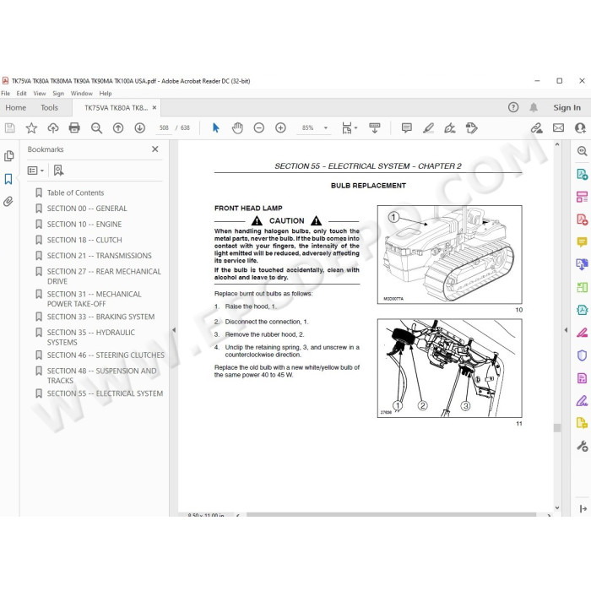Image resolution: width=591 pixels, height=591 pixels.
Task: Click the upload to cloud icon
Action: click(52, 128)
